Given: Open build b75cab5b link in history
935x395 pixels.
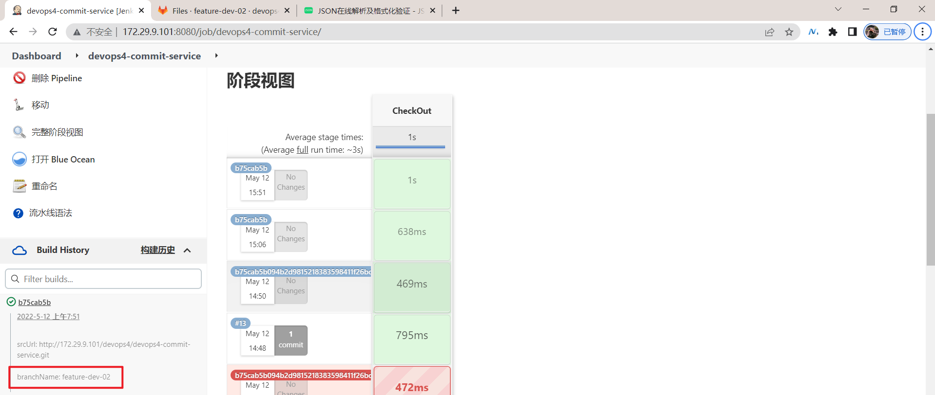Looking at the screenshot, I should (35, 303).
